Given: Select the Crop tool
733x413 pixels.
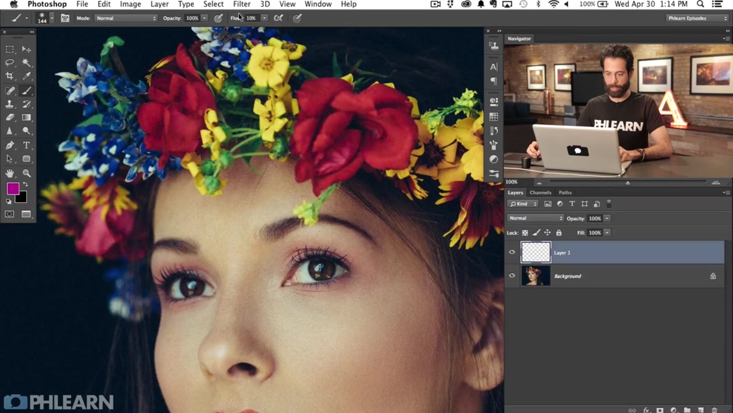Looking at the screenshot, I should click(10, 76).
